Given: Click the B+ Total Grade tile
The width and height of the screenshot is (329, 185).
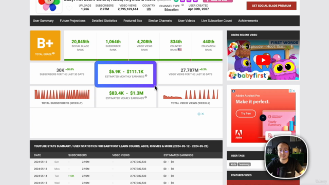Looking at the screenshot, I should coord(45,46).
